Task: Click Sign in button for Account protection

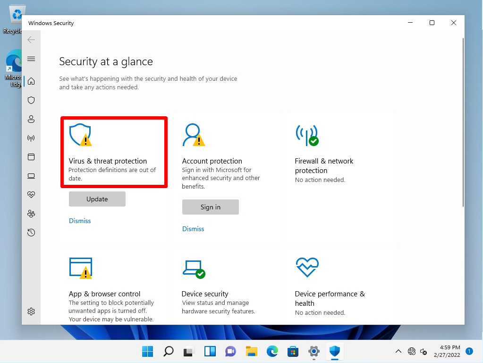Action: [211, 207]
